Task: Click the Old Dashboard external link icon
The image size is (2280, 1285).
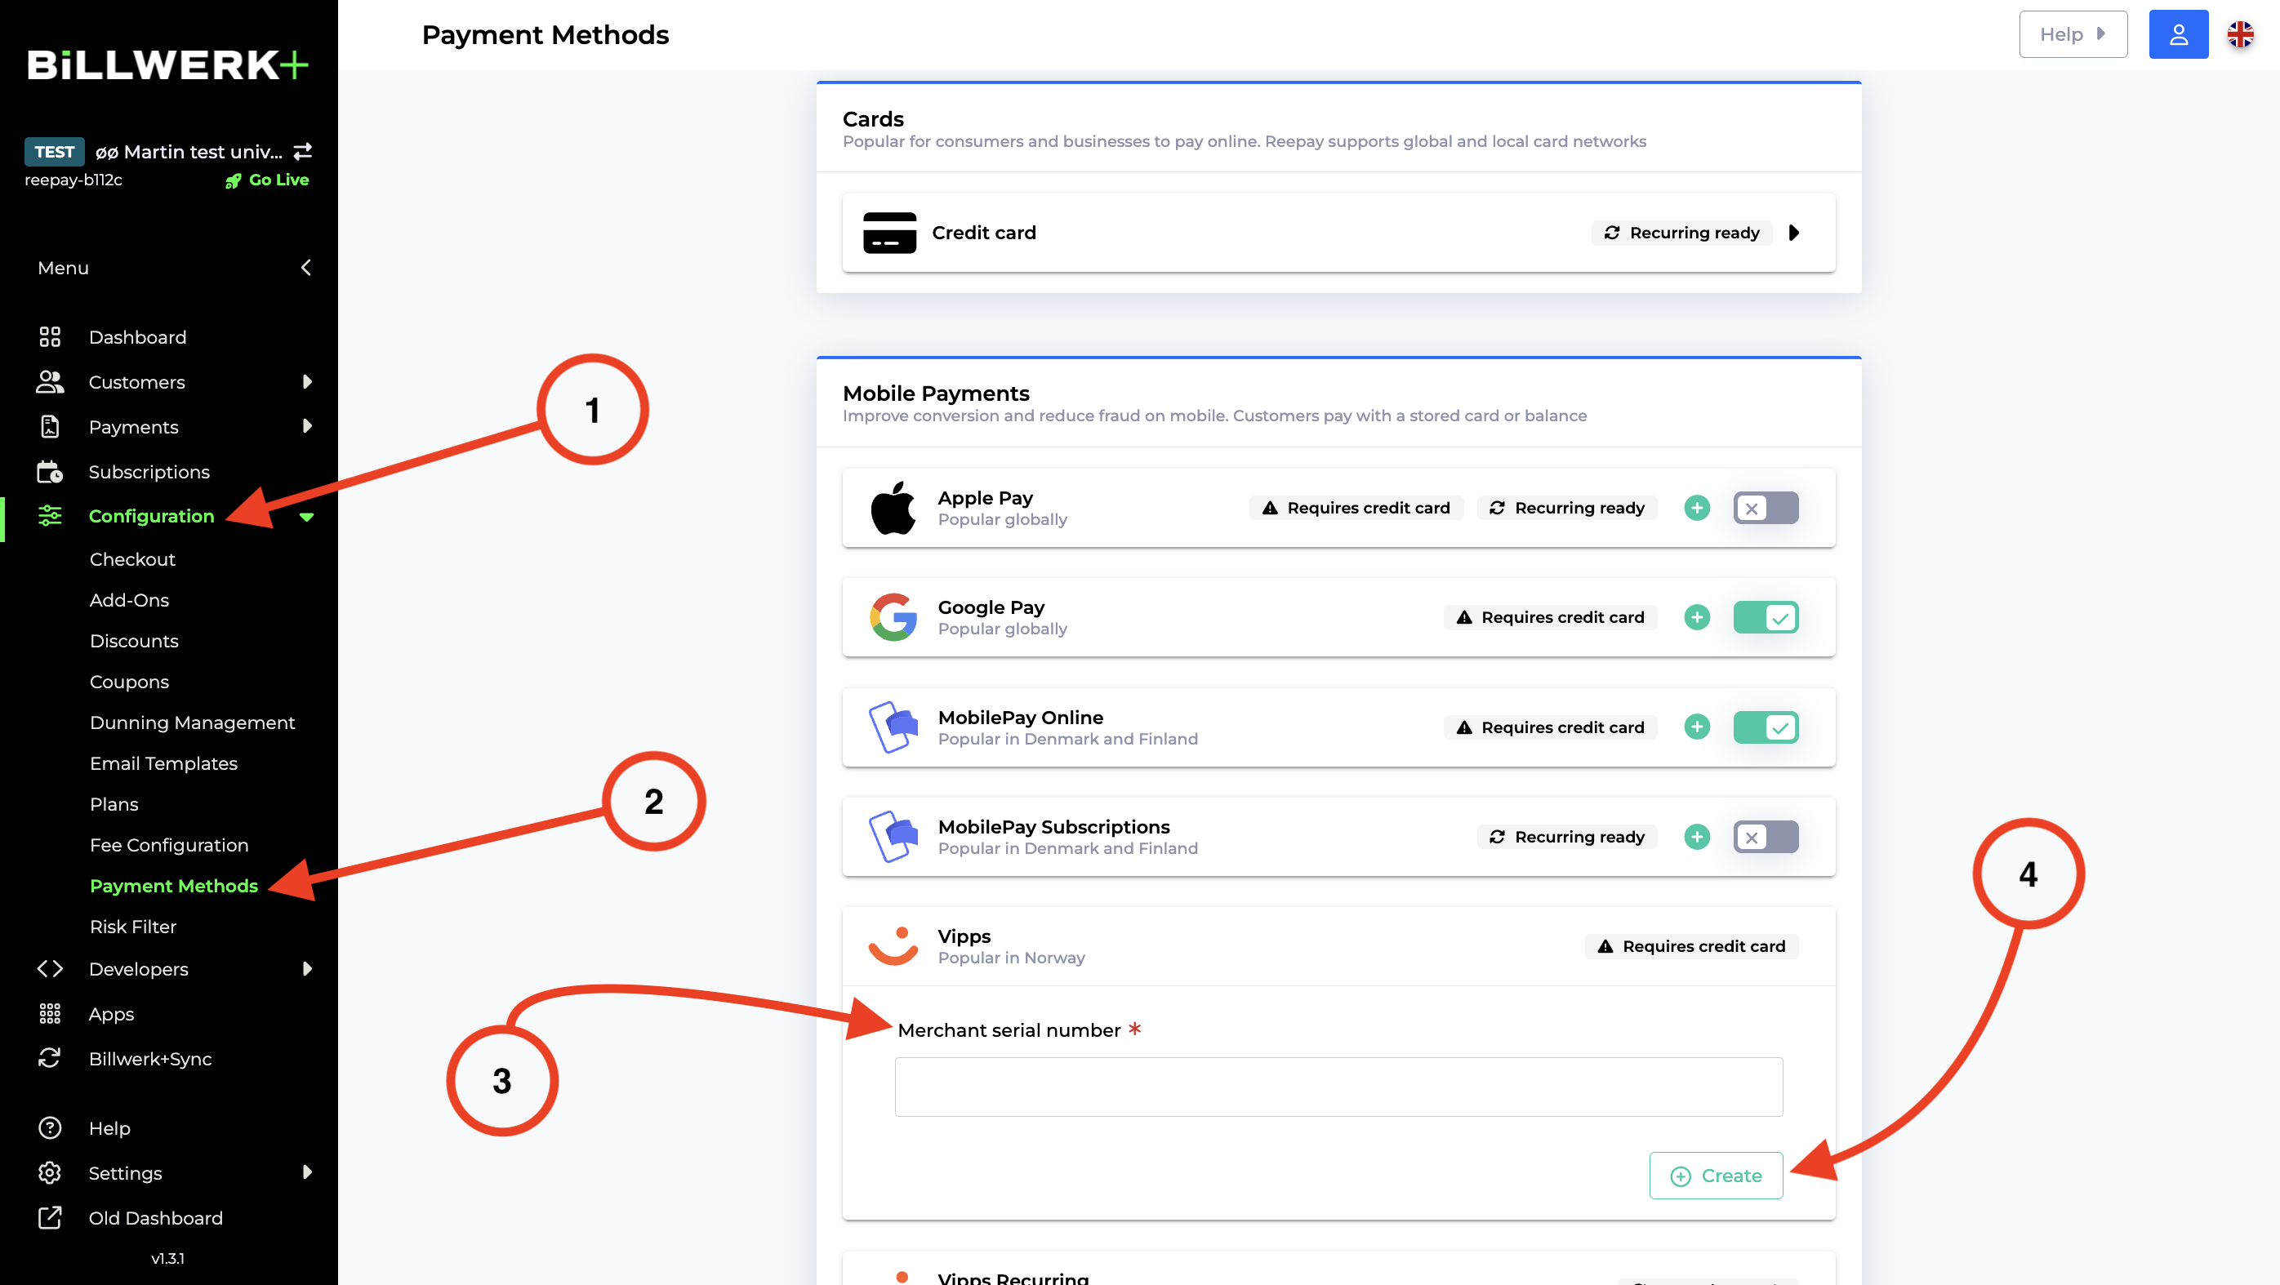Action: click(x=50, y=1218)
